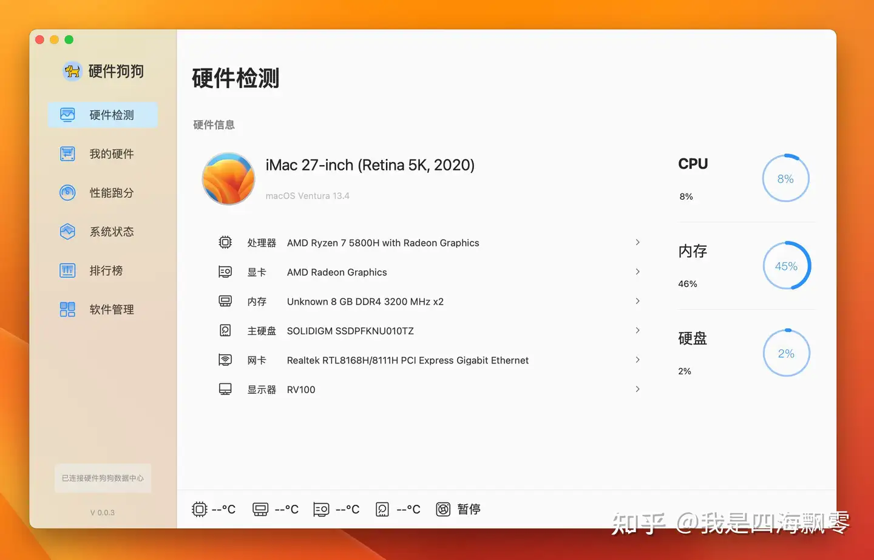Open 性能跑分 benchmark gauge icon
Image resolution: width=874 pixels, height=560 pixels.
click(x=67, y=192)
